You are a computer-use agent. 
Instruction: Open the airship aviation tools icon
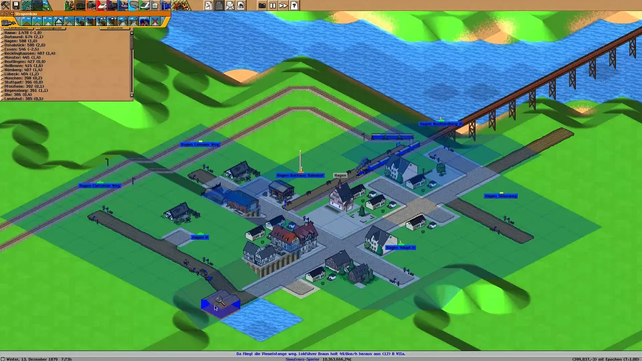(x=133, y=5)
